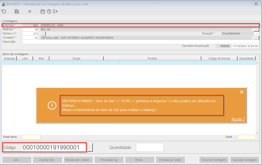Image resolution: width=262 pixels, height=165 pixels.
Task: Click the Entrada por Qtde. button
Action: click(x=171, y=160)
